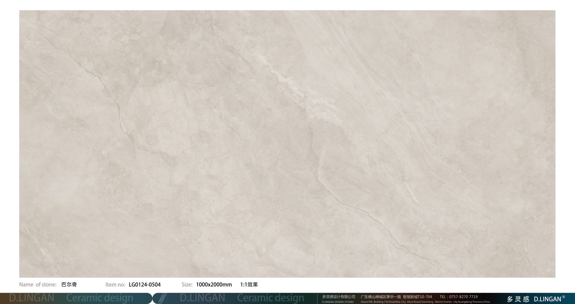Click the second D.LINGAN banner text

pos(202,298)
